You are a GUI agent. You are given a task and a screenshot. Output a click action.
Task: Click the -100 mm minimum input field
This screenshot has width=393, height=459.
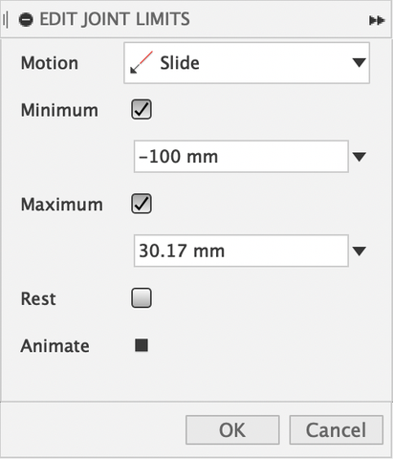[241, 157]
